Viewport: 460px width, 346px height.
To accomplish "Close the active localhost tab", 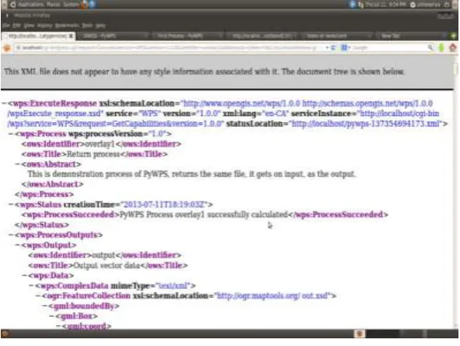I will [71, 36].
